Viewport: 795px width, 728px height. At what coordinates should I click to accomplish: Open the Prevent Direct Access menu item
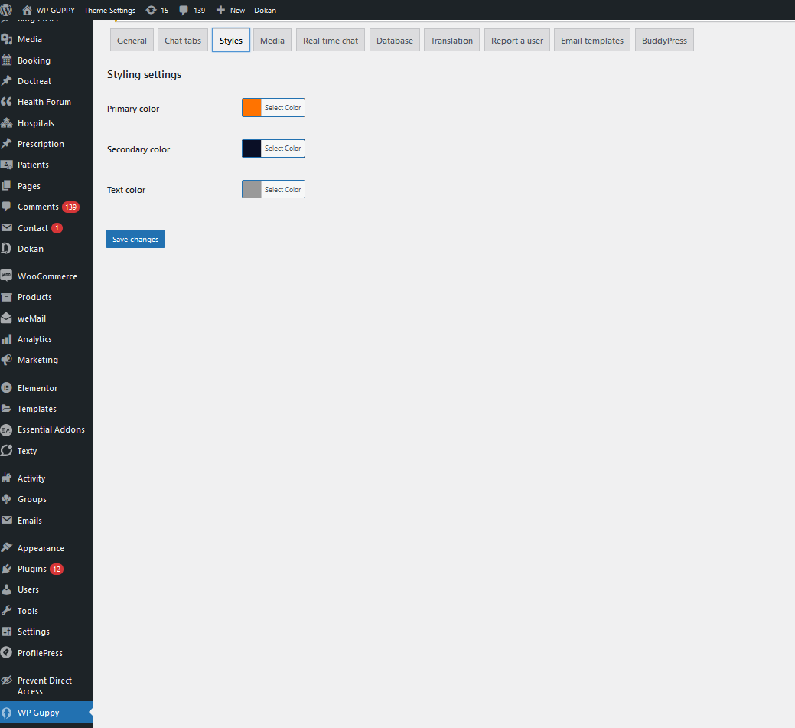(x=44, y=686)
